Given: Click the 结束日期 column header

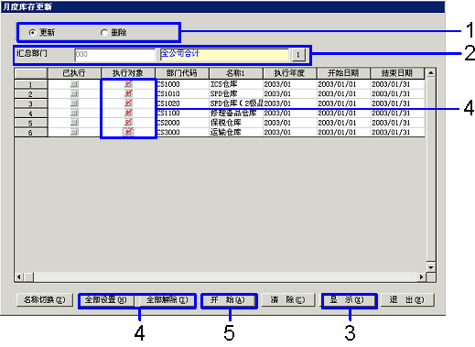Looking at the screenshot, I should (397, 73).
